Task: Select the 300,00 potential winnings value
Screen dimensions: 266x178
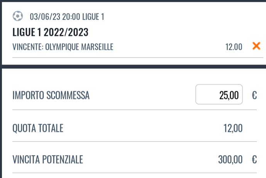Action: [230, 159]
